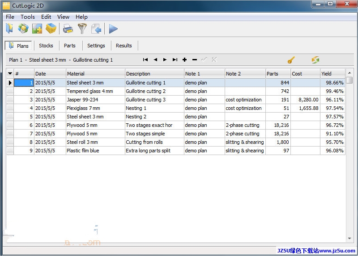The width and height of the screenshot is (358, 256).
Task: Sort by the Description column header
Action: (x=154, y=74)
